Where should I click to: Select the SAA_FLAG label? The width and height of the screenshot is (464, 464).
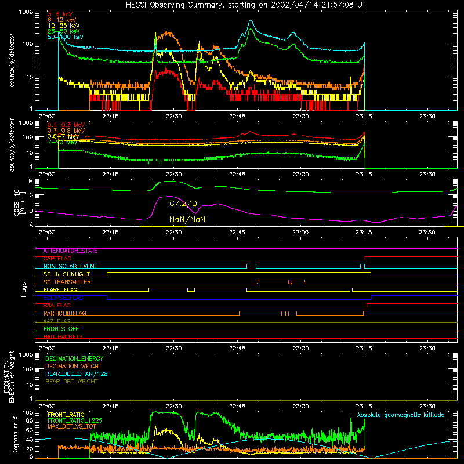[x=57, y=306]
